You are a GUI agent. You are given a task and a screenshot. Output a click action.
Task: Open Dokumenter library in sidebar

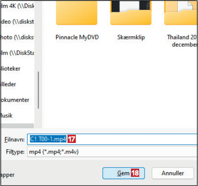(x=15, y=100)
